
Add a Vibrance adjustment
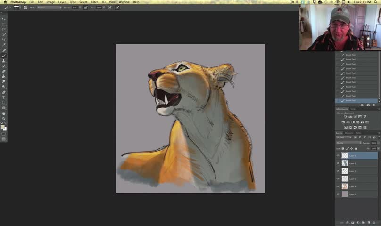coord(365,117)
